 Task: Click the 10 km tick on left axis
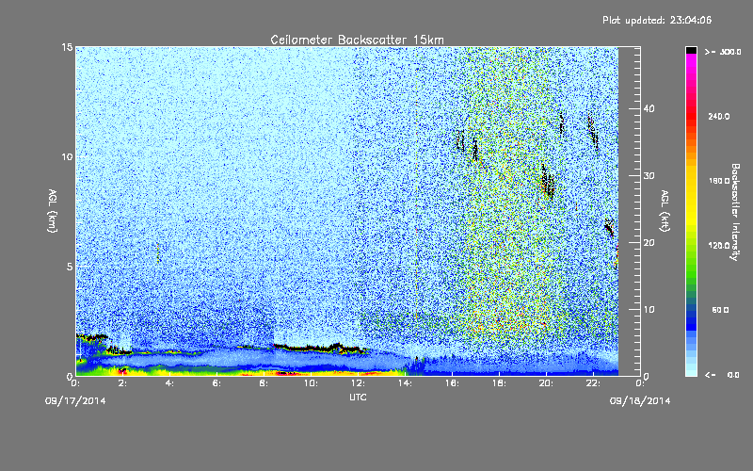(x=67, y=157)
